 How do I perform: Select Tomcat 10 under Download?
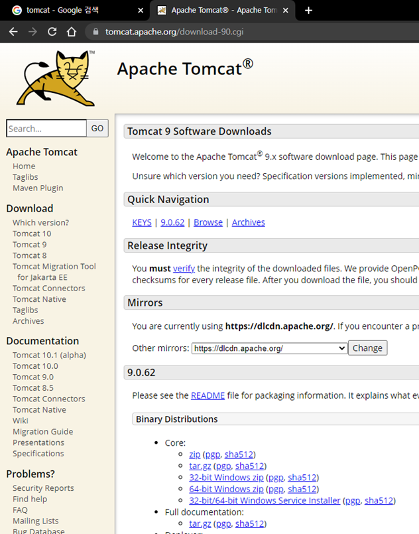pos(32,234)
